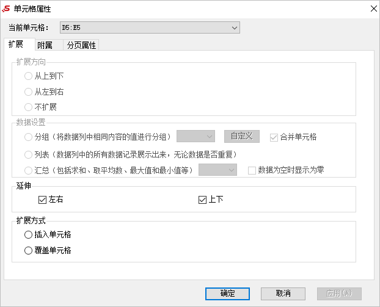Open the dropdown next to 分组 option
The image size is (380, 307).
point(196,136)
